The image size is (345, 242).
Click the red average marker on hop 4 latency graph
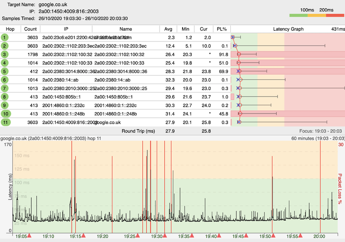click(239, 63)
